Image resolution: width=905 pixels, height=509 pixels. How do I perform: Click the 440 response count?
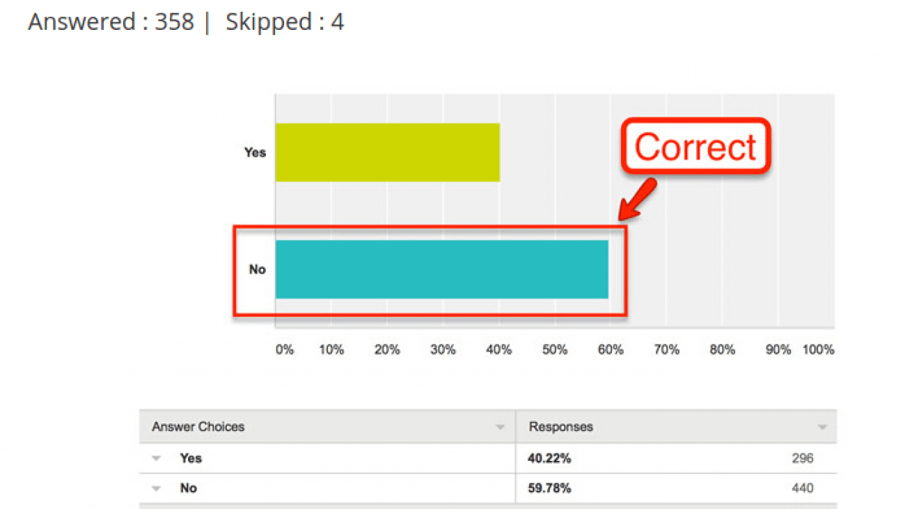coord(802,488)
